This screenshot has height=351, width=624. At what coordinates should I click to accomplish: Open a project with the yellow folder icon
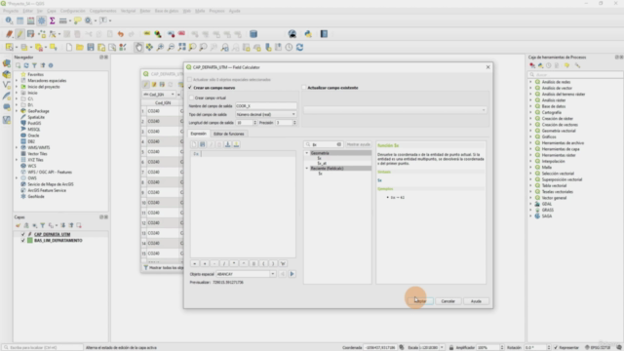[80, 48]
